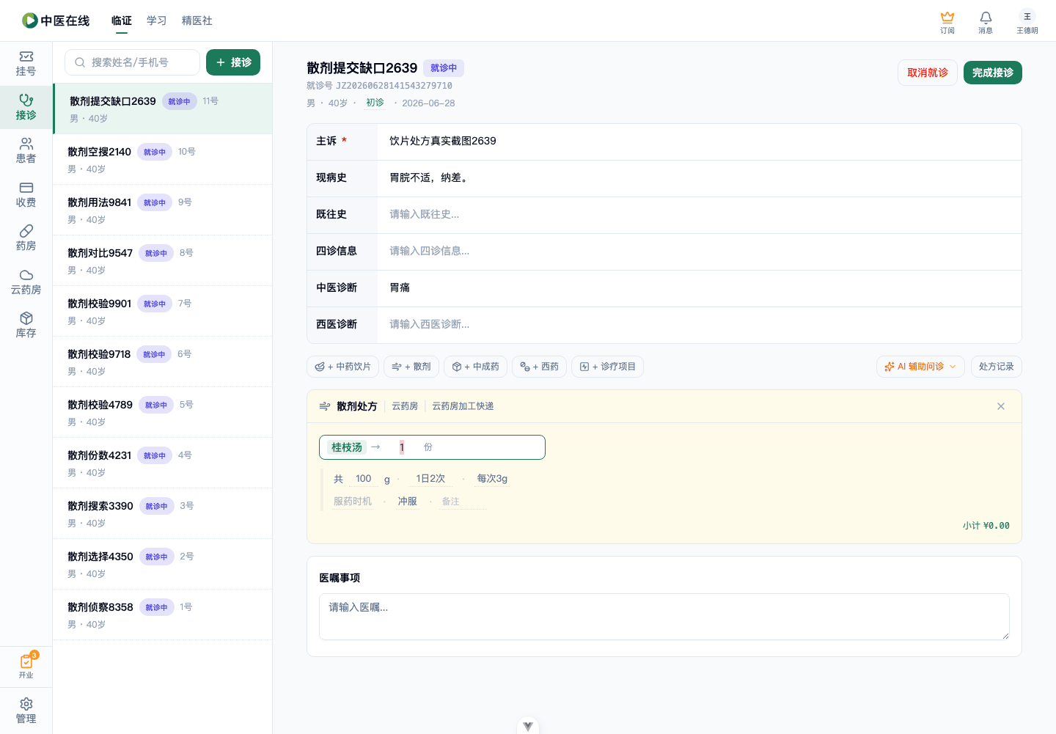This screenshot has width=1056, height=734.
Task: Select patient 散剂份数4231
Action: click(x=163, y=463)
